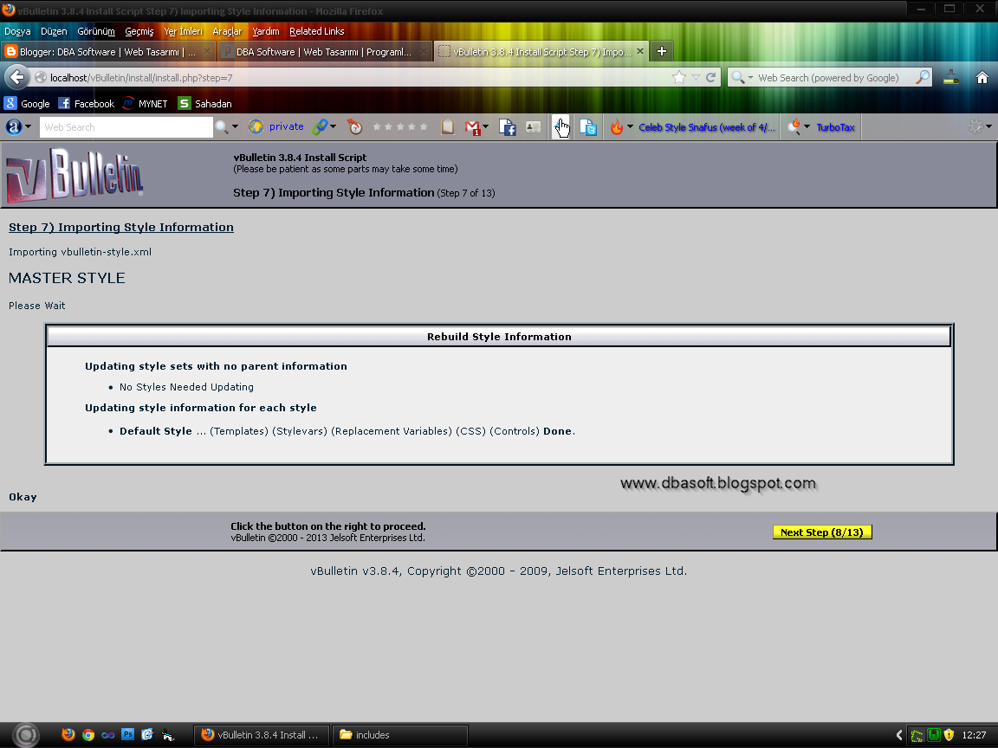998x748 pixels.
Task: Open toolbar gear dropdown arrow
Action: [x=988, y=126]
